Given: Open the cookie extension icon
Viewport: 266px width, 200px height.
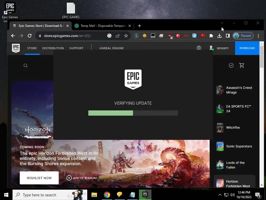Looking at the screenshot, I should (144, 36).
